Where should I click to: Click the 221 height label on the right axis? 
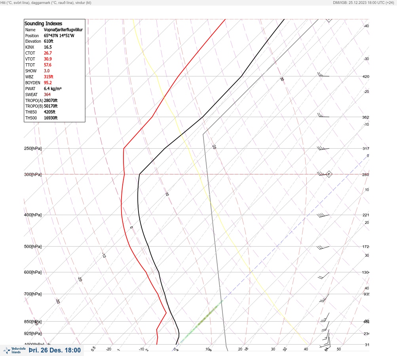[366, 215]
